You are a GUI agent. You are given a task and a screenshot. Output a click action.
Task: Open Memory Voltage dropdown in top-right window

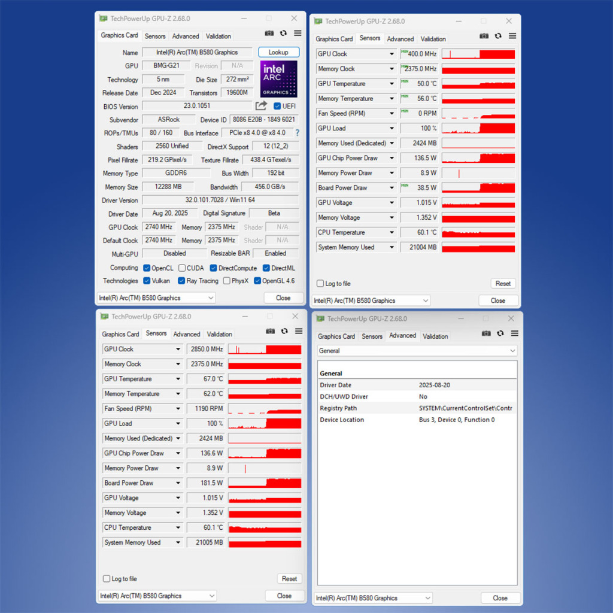point(392,217)
